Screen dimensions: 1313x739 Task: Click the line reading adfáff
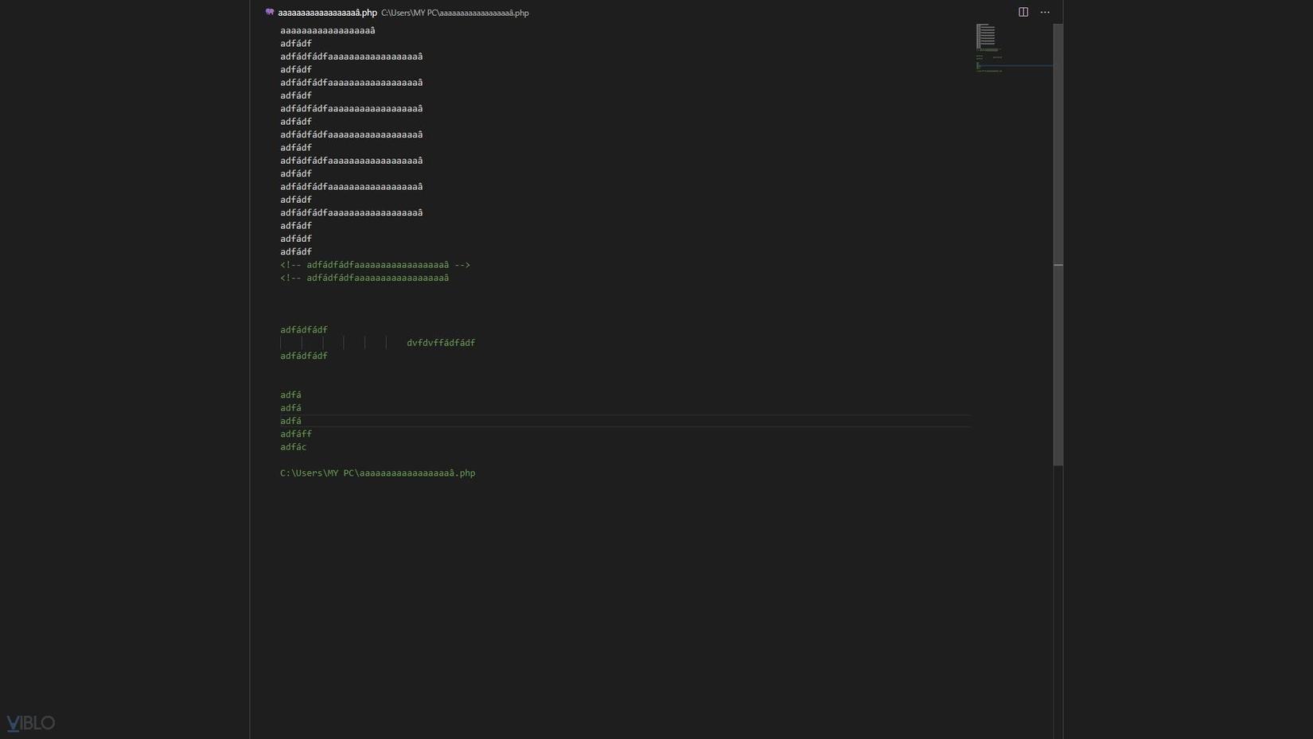tap(296, 434)
